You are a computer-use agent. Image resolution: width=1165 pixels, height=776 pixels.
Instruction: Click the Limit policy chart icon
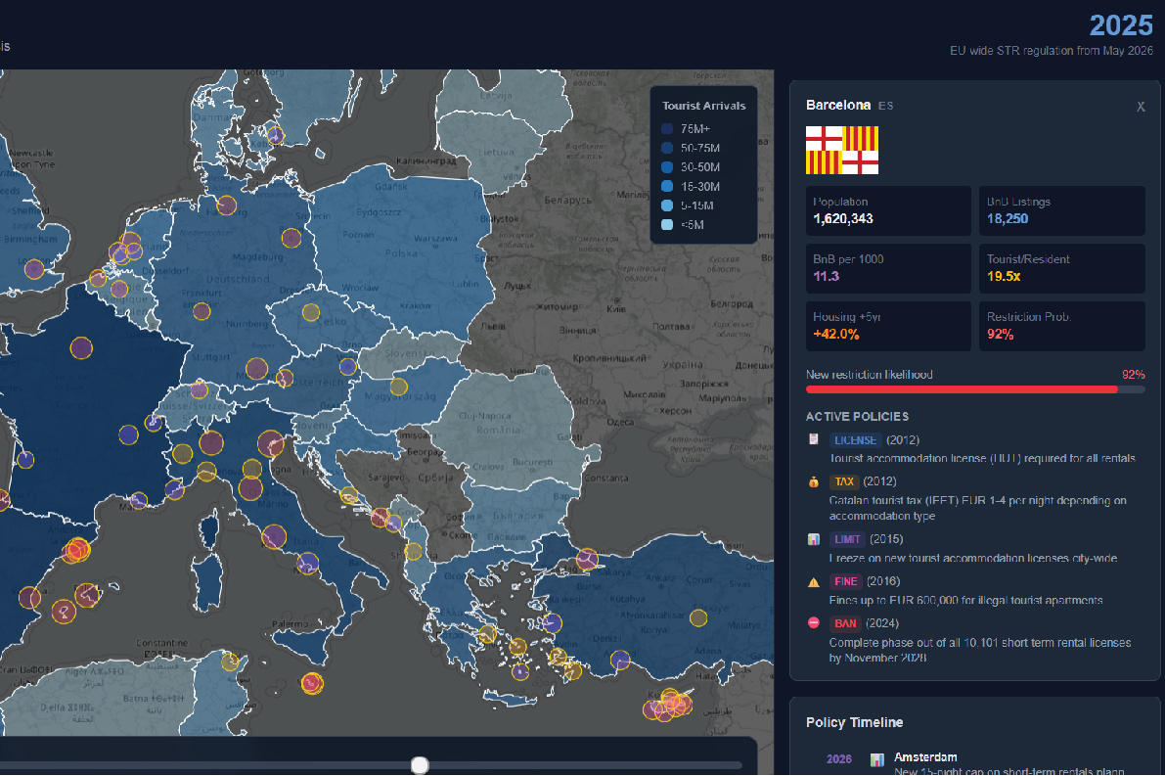(814, 539)
